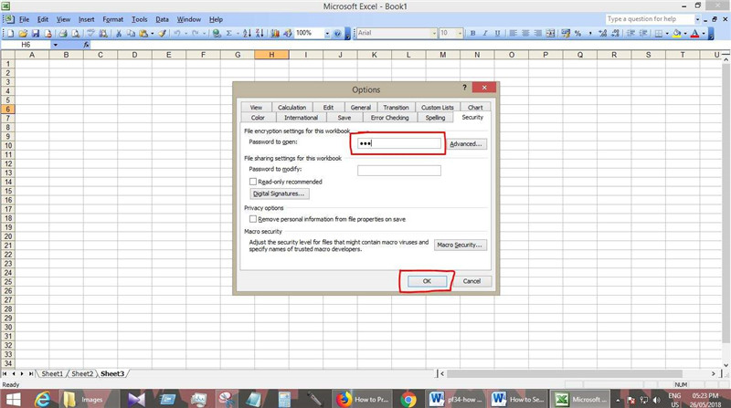Click the Print Preview icon
Screen dimensions: 731x408
[75, 33]
